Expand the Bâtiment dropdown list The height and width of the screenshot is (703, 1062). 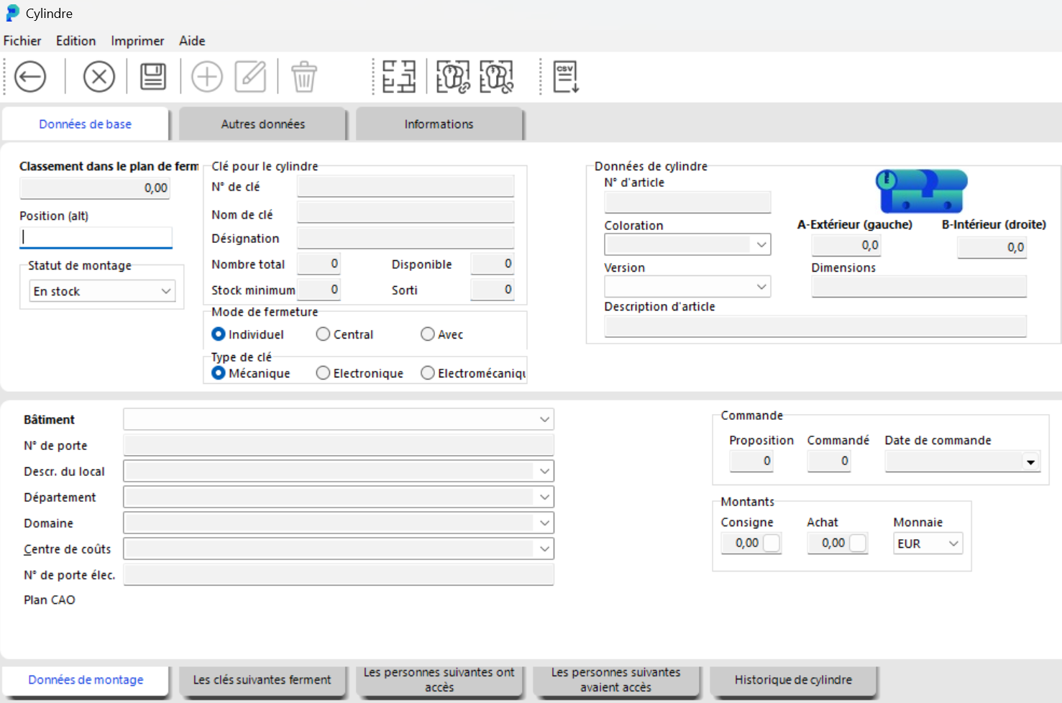(544, 420)
